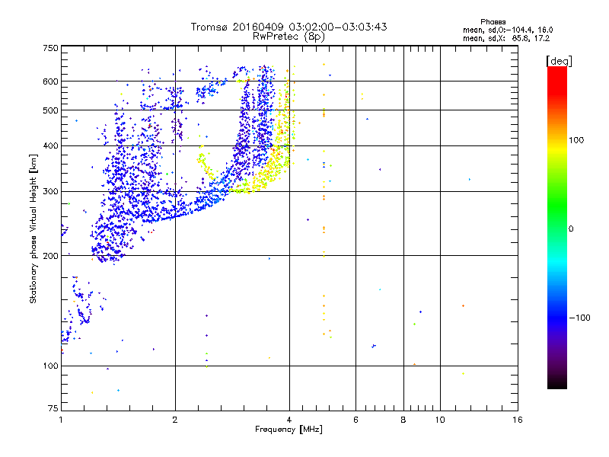Click the 'Stationary phase Virtual Height [km]' axis label
Viewport: 609px width, 457px height.
coord(33,228)
